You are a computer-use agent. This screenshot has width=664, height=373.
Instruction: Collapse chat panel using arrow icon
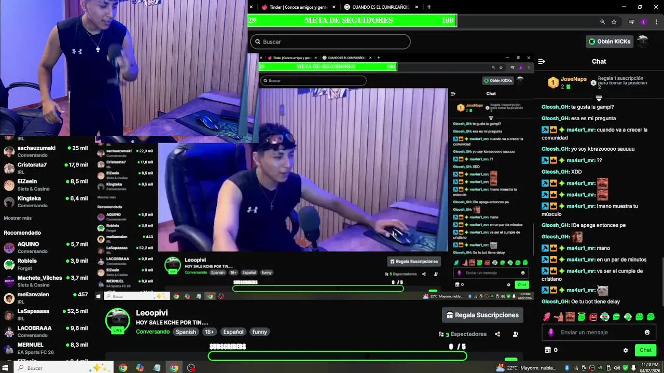542,61
